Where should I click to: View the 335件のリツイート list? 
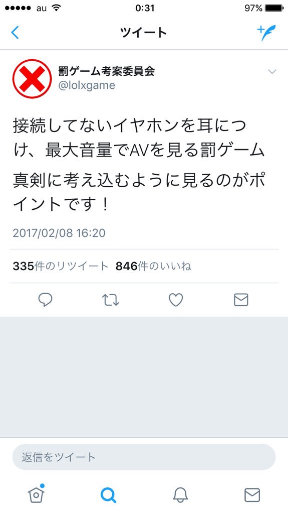coord(61,266)
